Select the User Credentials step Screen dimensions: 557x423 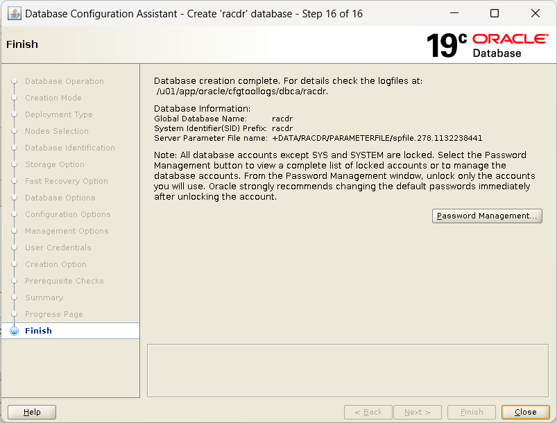coord(58,248)
